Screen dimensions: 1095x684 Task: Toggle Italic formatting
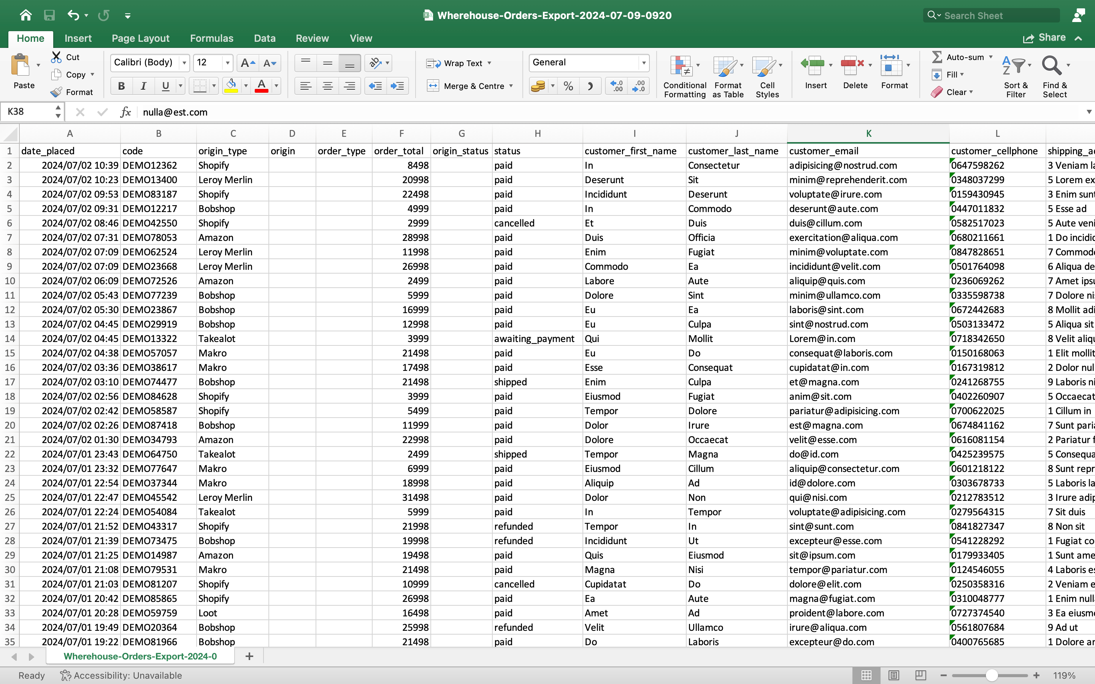point(143,86)
